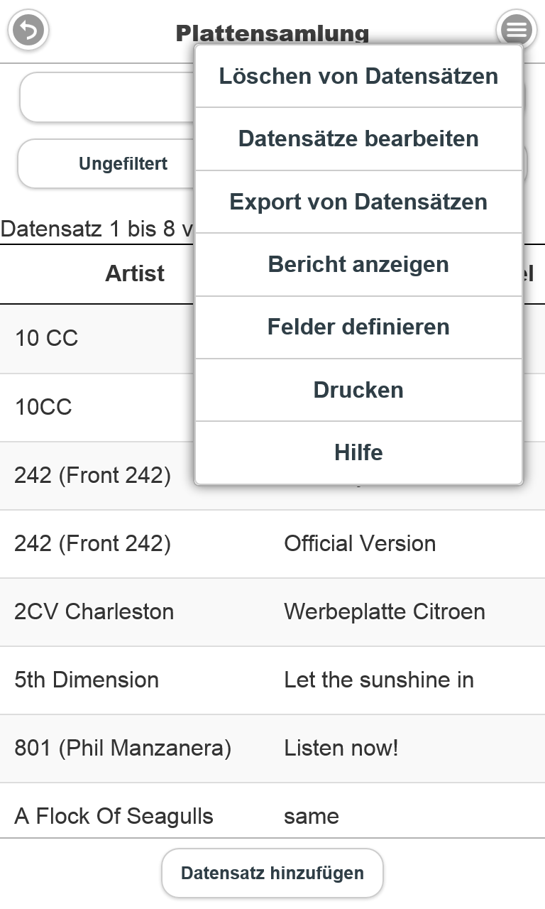The image size is (545, 909).
Task: Open the Official Version record
Action: point(360,544)
